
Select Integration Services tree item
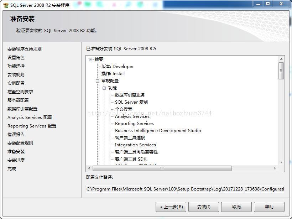click(x=135, y=145)
